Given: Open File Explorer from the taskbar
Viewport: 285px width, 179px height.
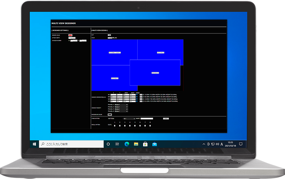Looking at the screenshot, I should [136, 144].
